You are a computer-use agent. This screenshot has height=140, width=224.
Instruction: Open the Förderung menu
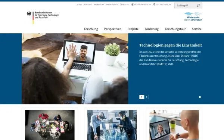152,29
